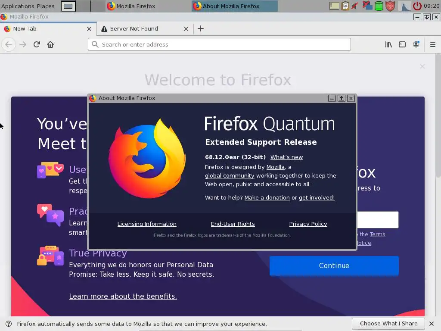Click the page vertical scrollbar
The width and height of the screenshot is (441, 331).
pyautogui.click(x=438, y=116)
